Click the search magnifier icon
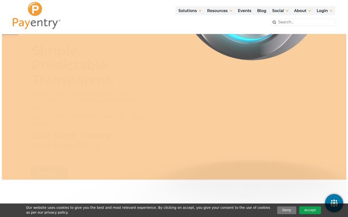The image size is (348, 217). coord(274,22)
